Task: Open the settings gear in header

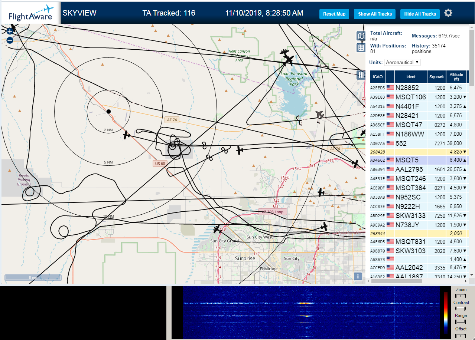Action: (448, 13)
